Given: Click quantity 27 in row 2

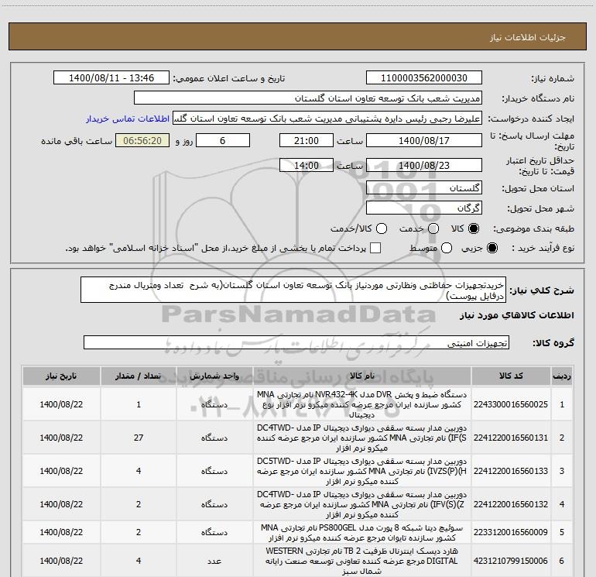Looking at the screenshot, I should pos(139,438).
